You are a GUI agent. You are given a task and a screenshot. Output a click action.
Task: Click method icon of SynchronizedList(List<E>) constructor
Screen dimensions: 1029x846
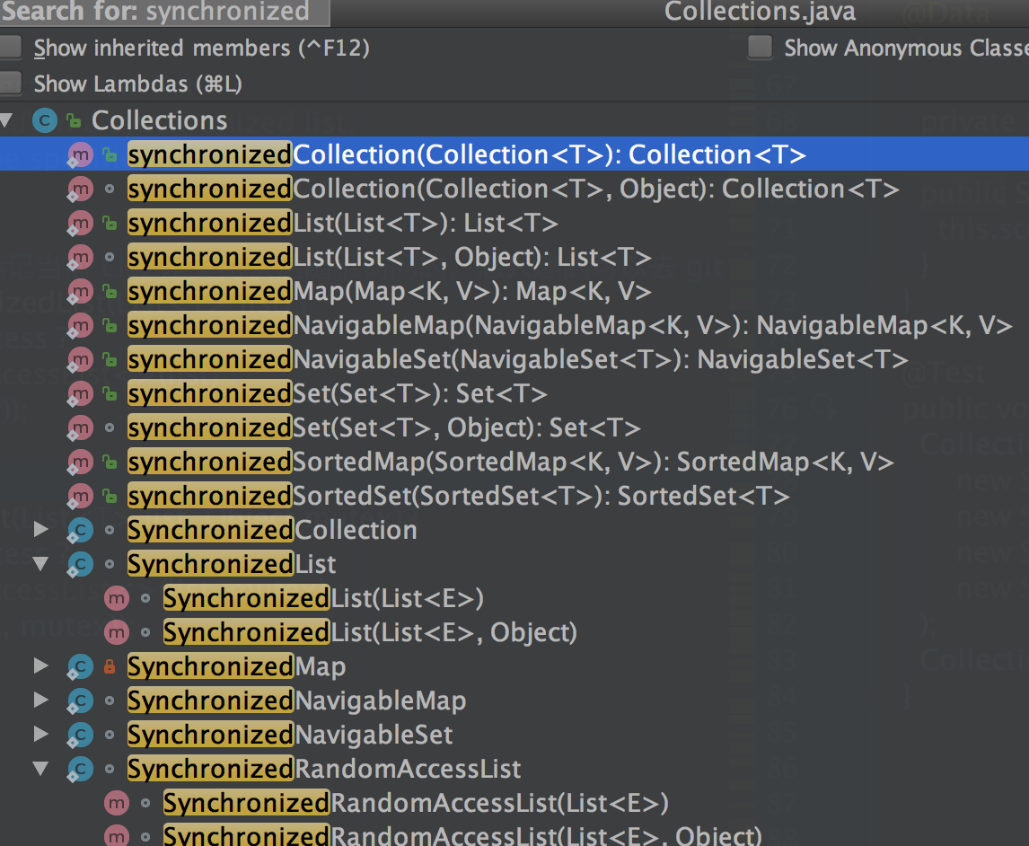pos(116,599)
